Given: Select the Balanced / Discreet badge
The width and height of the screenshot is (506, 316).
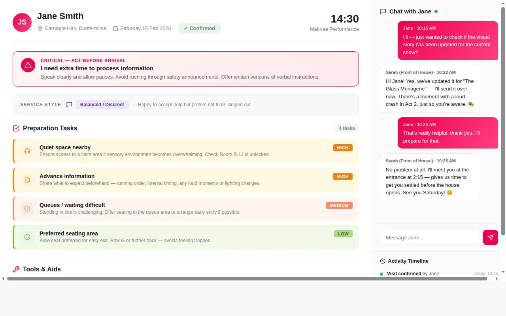Looking at the screenshot, I should (x=102, y=104).
